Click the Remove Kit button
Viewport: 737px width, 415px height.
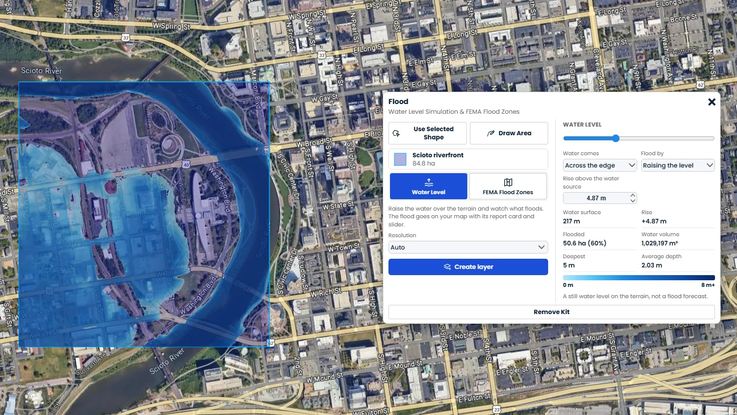[552, 312]
